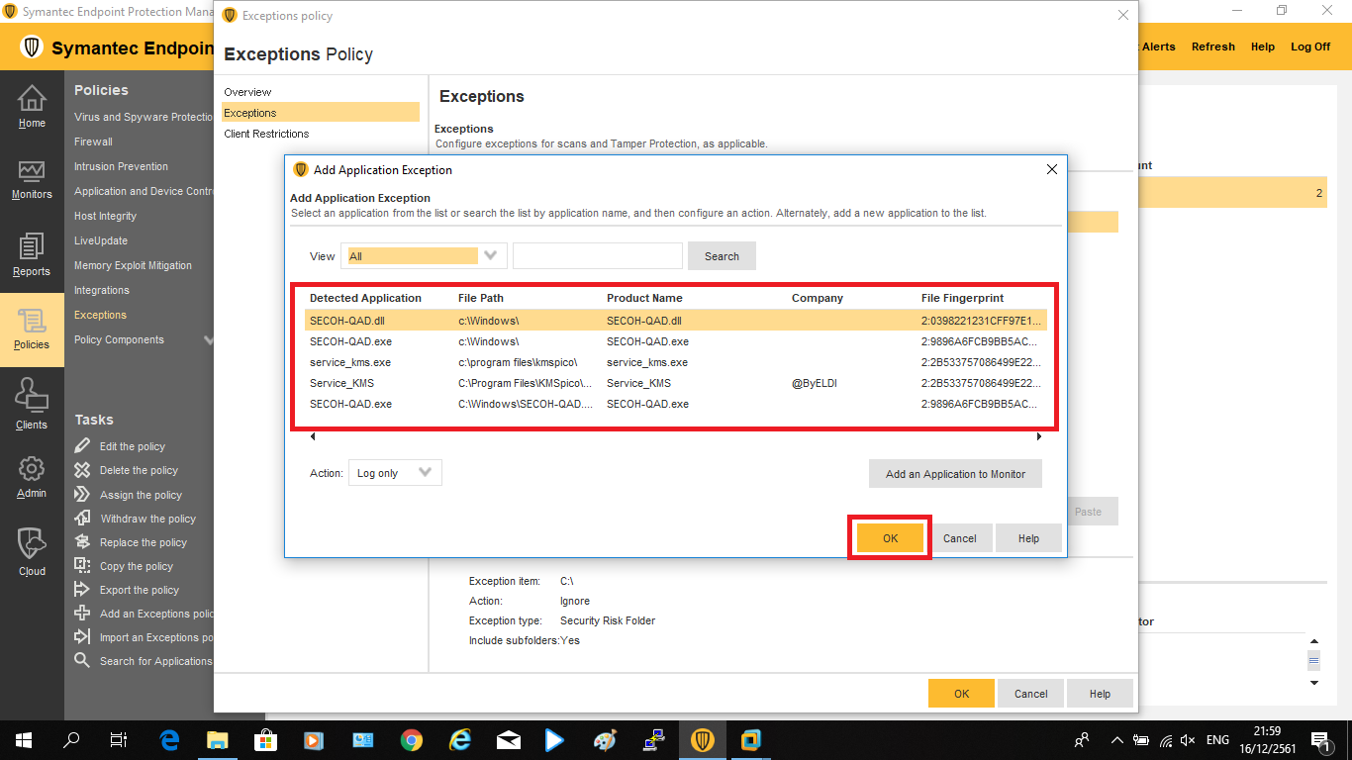Click the Search button in dialog

[722, 256]
